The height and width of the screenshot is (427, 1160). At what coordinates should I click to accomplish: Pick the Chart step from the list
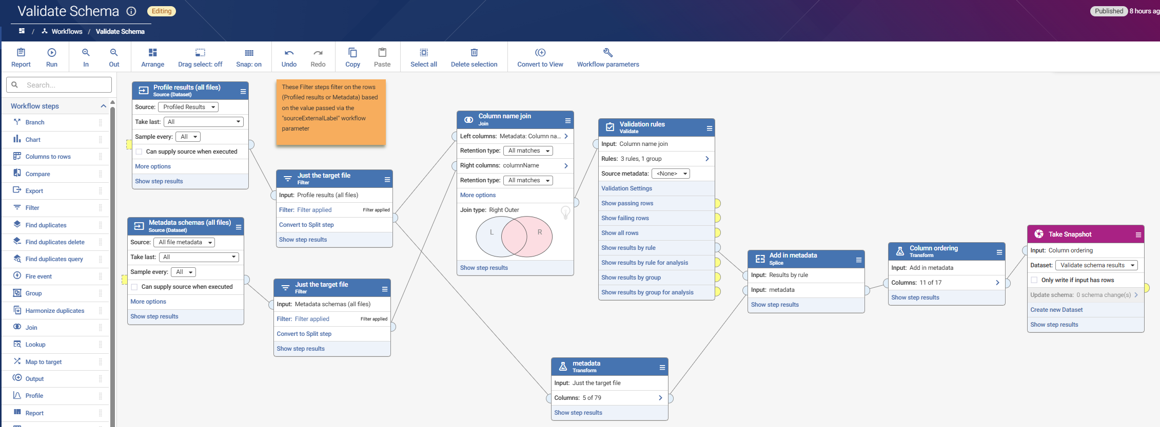click(x=33, y=139)
